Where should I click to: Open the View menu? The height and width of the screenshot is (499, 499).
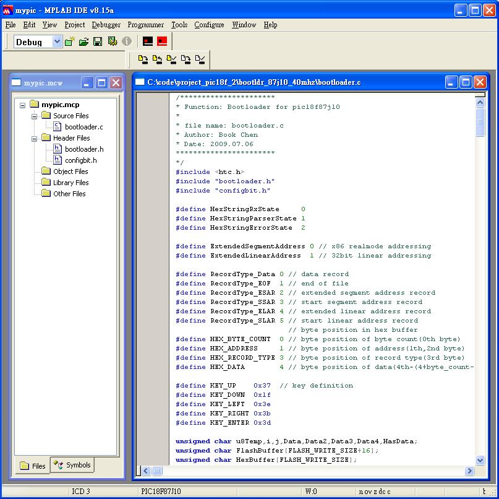pos(49,25)
